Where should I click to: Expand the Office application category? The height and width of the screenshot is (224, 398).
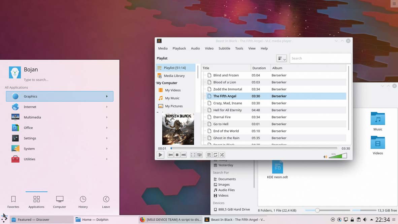(x=60, y=128)
